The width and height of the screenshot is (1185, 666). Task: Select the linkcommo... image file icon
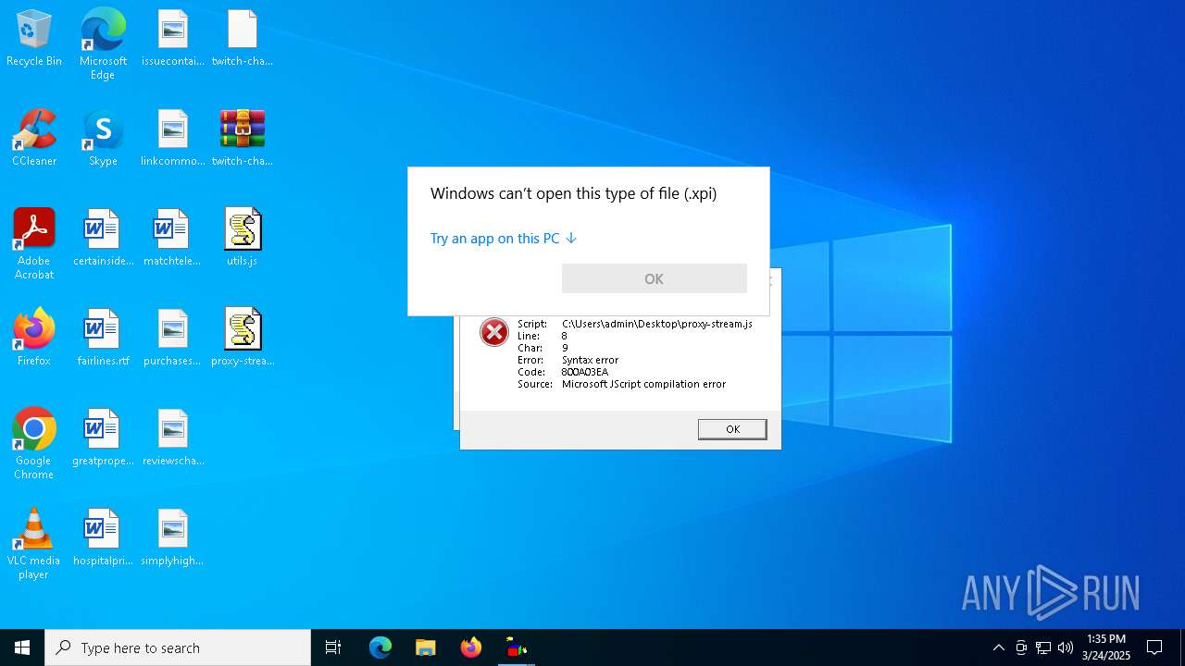pos(173,139)
